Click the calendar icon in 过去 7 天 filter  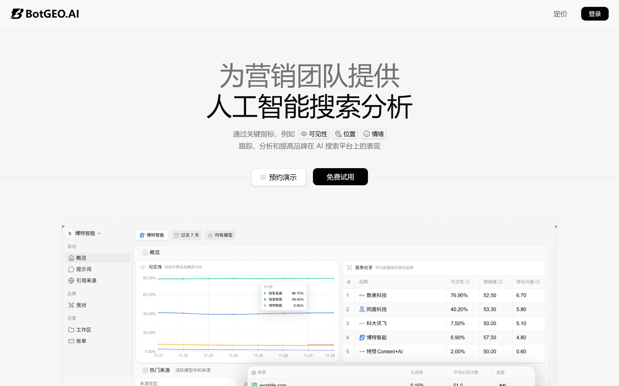[176, 235]
